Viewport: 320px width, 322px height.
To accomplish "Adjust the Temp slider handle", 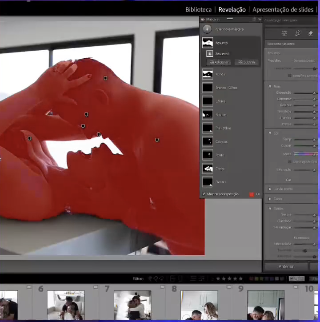I will pyautogui.click(x=314, y=140).
